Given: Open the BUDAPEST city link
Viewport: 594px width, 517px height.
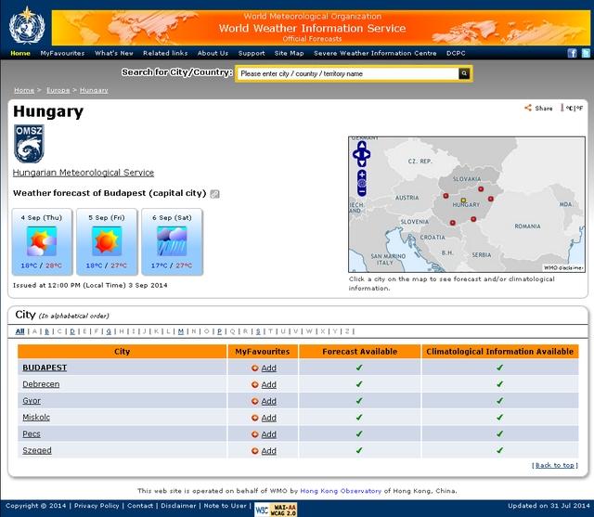Looking at the screenshot, I should pos(45,368).
